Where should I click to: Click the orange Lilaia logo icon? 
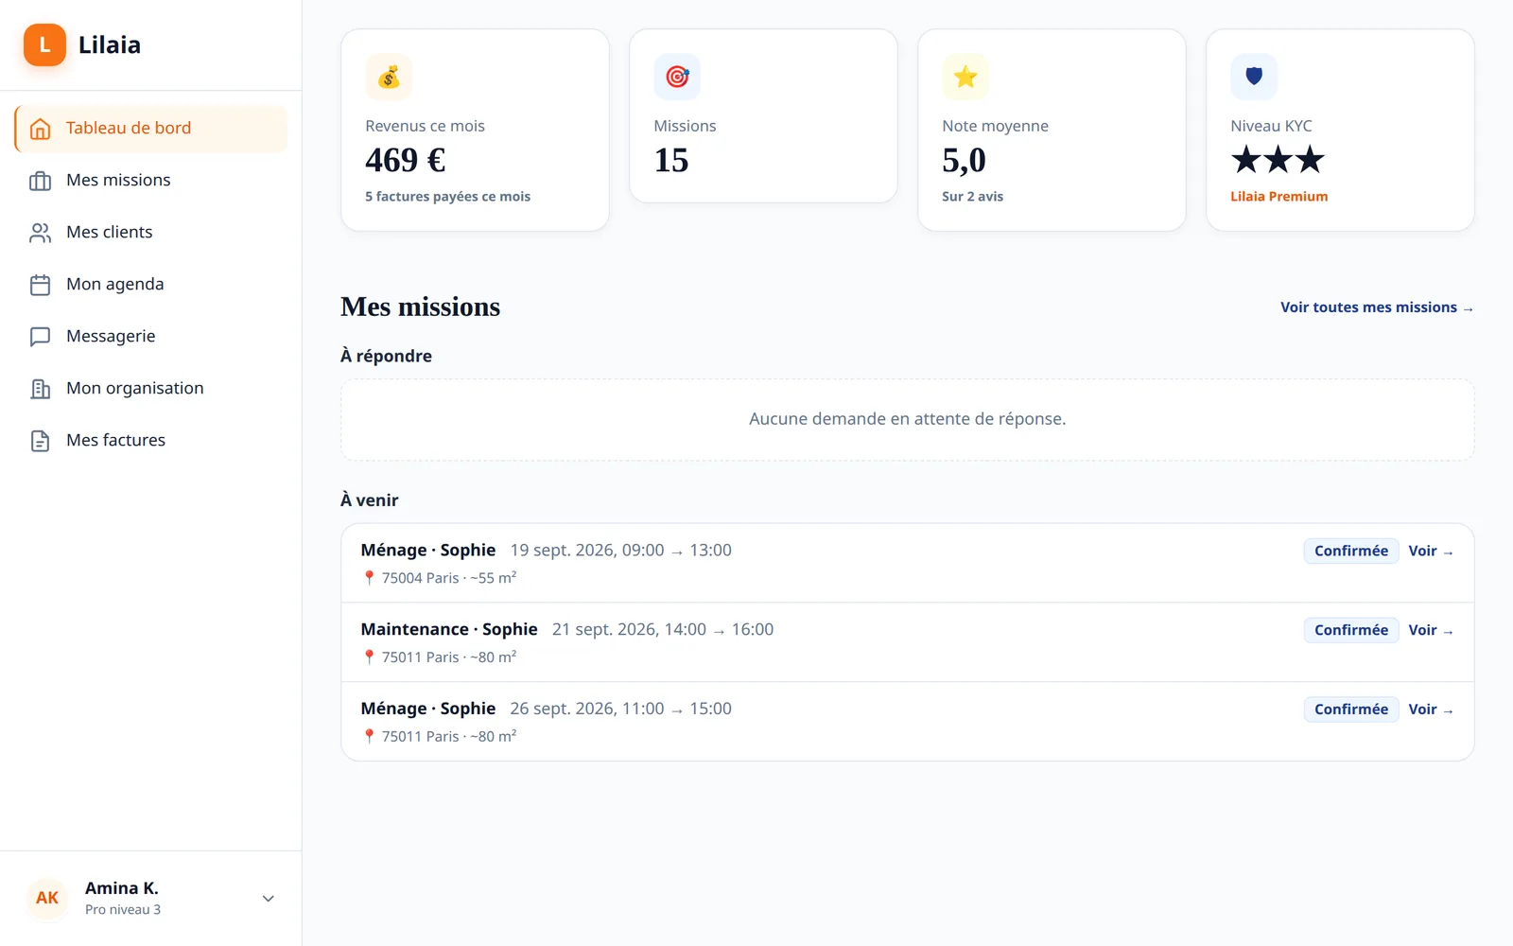(x=44, y=44)
